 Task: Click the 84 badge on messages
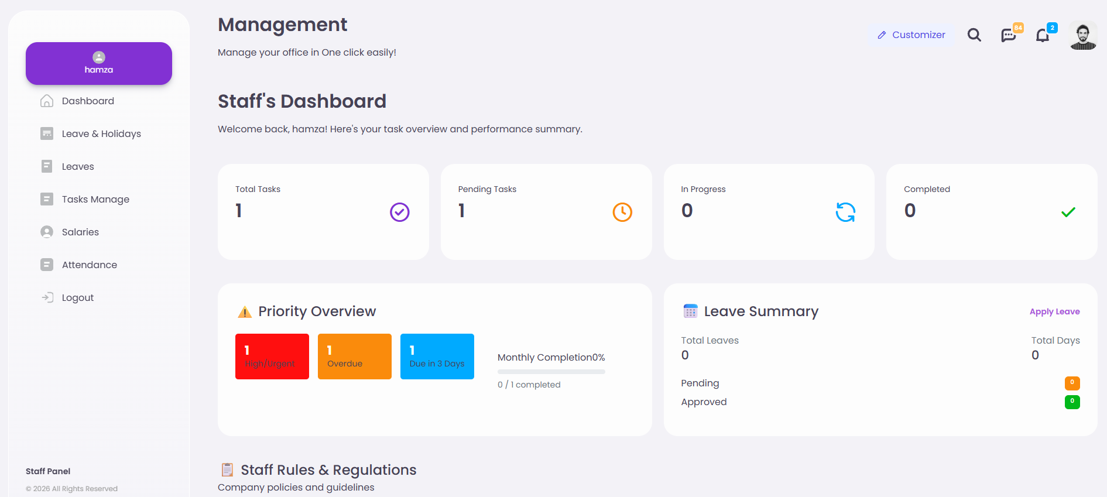1018,28
